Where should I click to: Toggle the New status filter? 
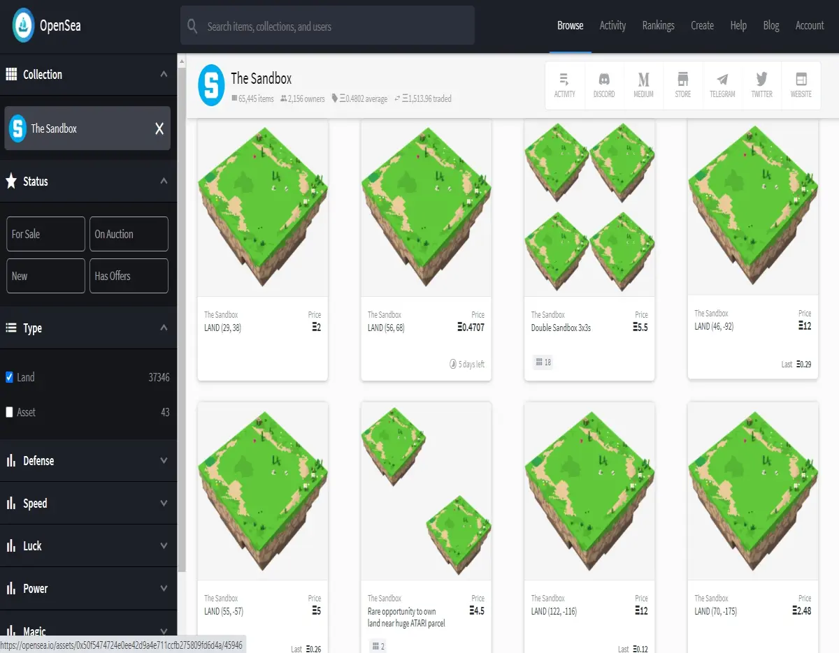pos(45,276)
